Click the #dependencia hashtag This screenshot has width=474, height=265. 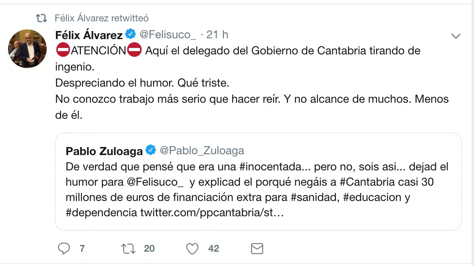click(101, 213)
